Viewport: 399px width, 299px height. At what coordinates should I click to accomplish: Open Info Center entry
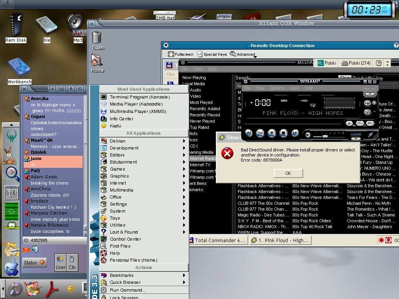click(x=144, y=119)
